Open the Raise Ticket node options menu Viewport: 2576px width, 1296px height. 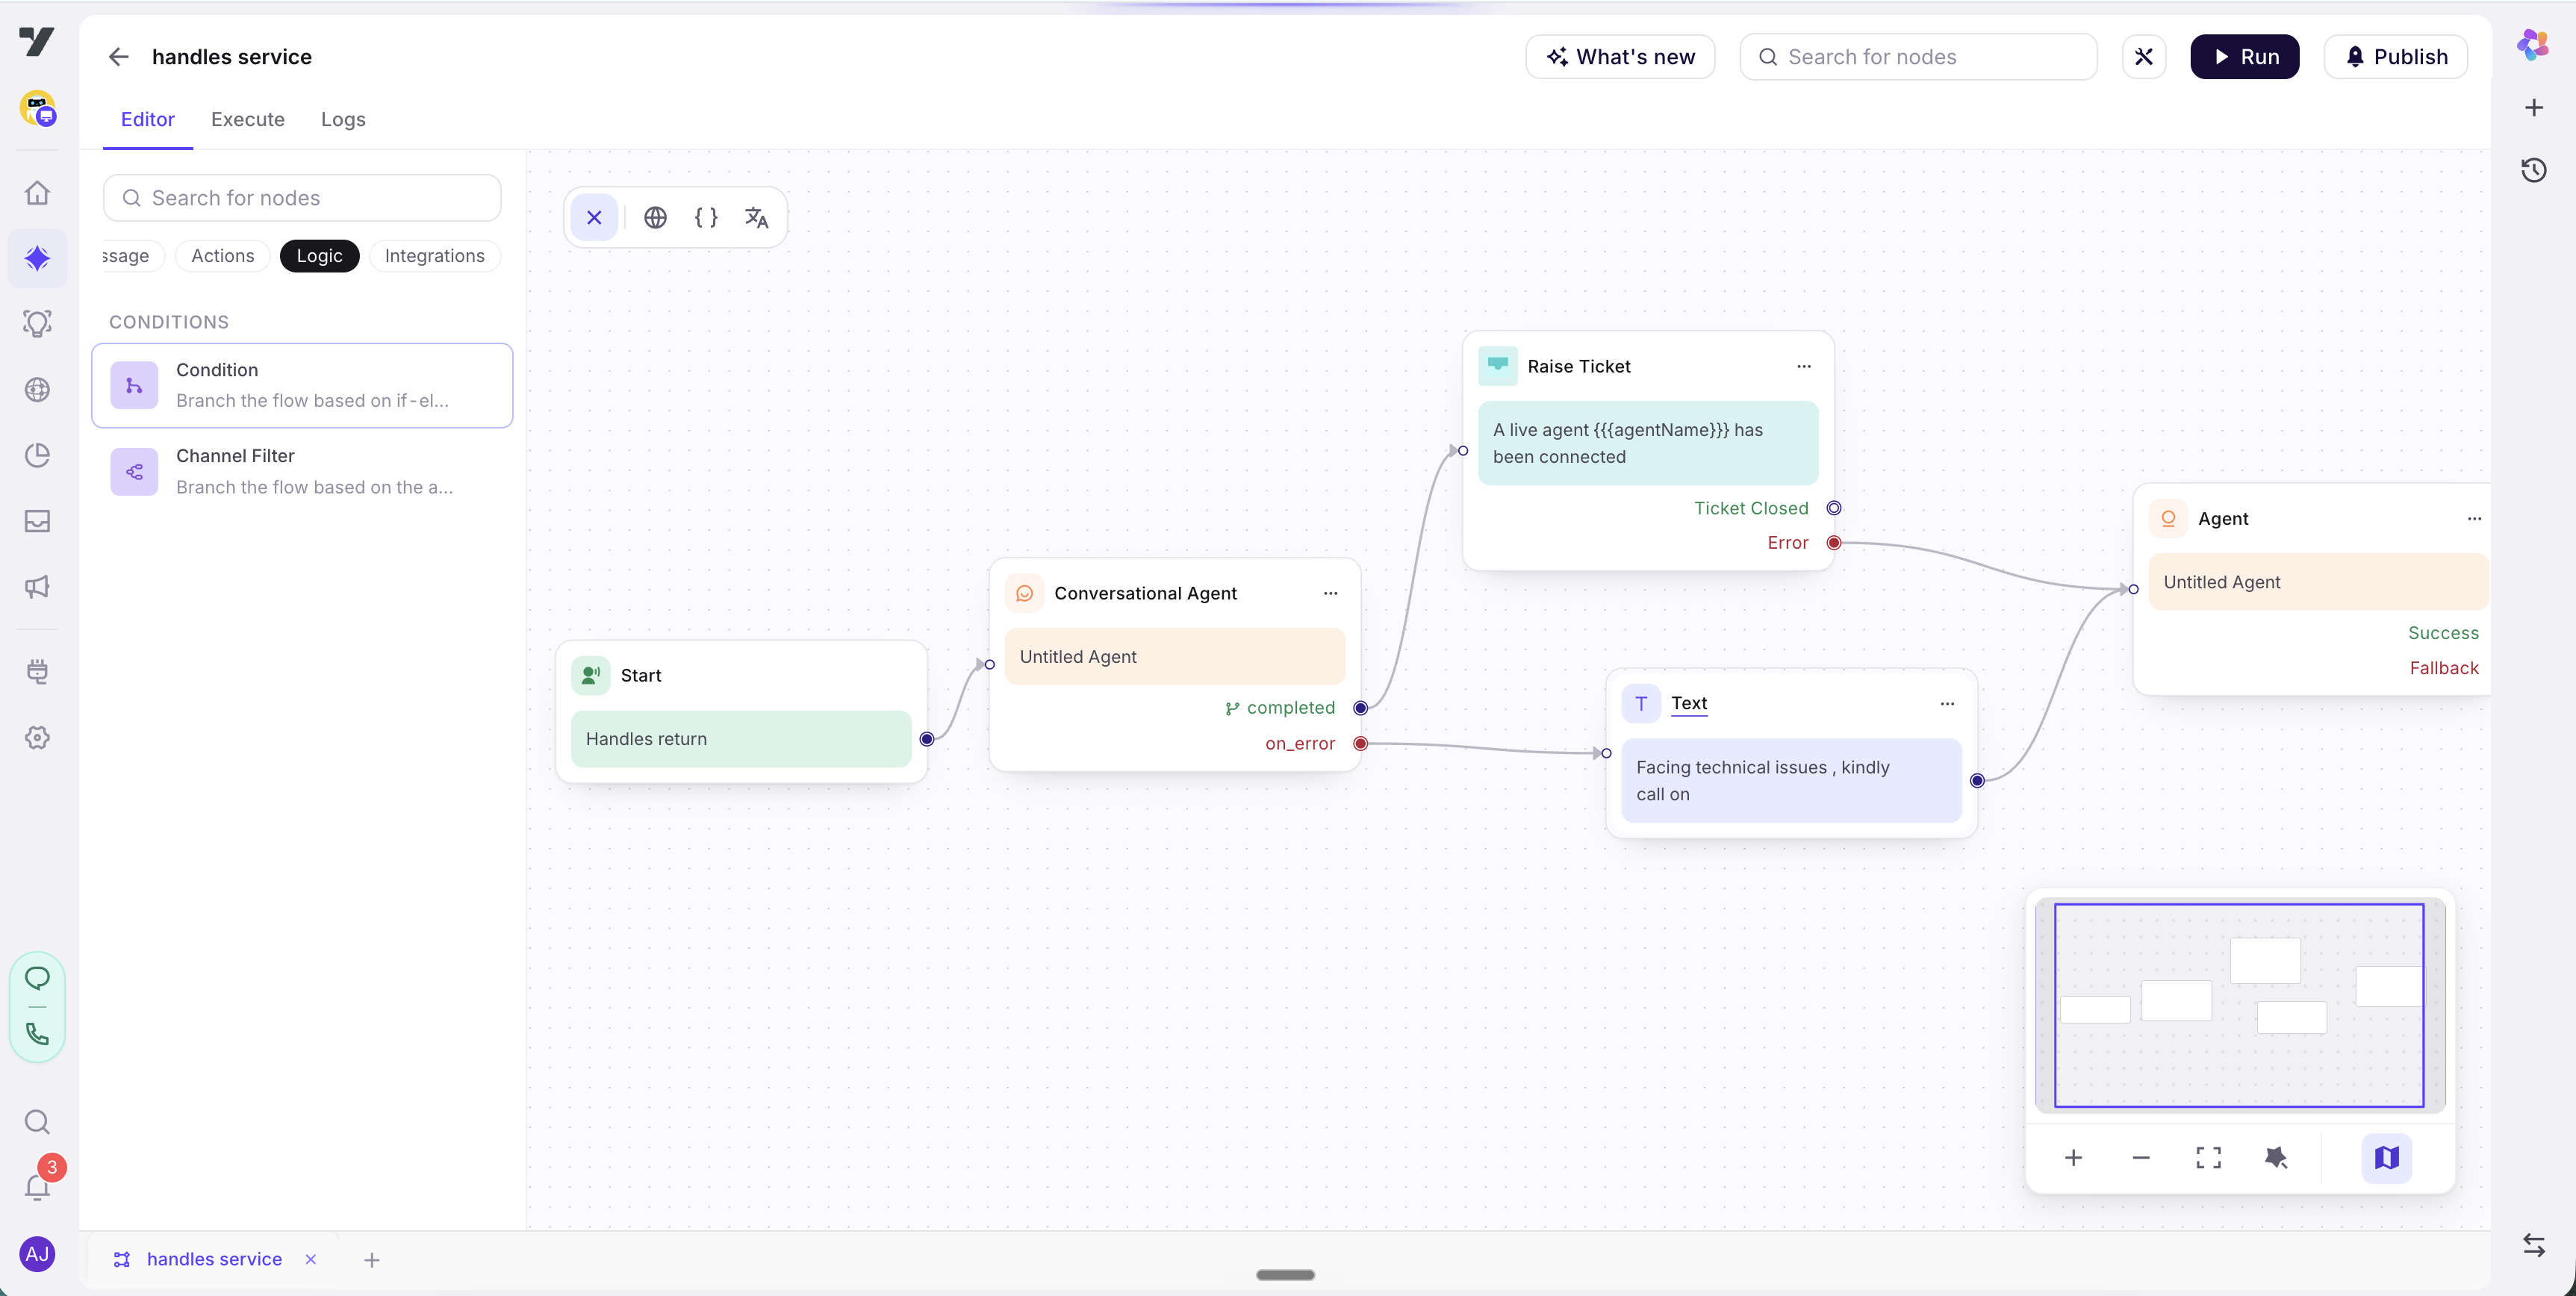coord(1804,366)
